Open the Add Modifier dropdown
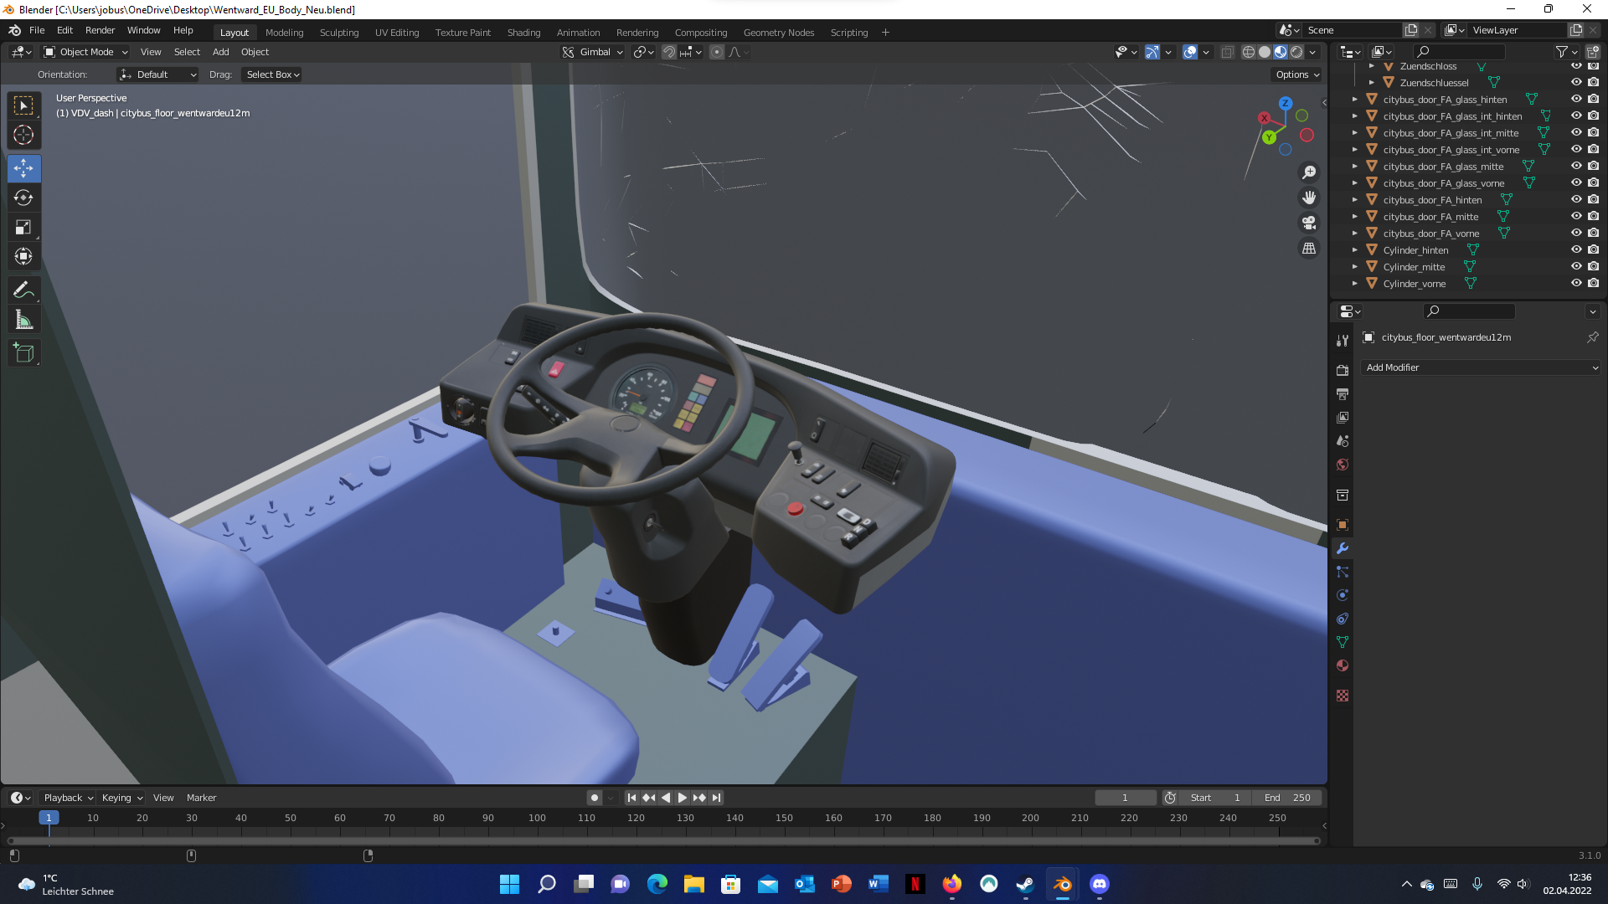The image size is (1608, 904). pos(1481,368)
